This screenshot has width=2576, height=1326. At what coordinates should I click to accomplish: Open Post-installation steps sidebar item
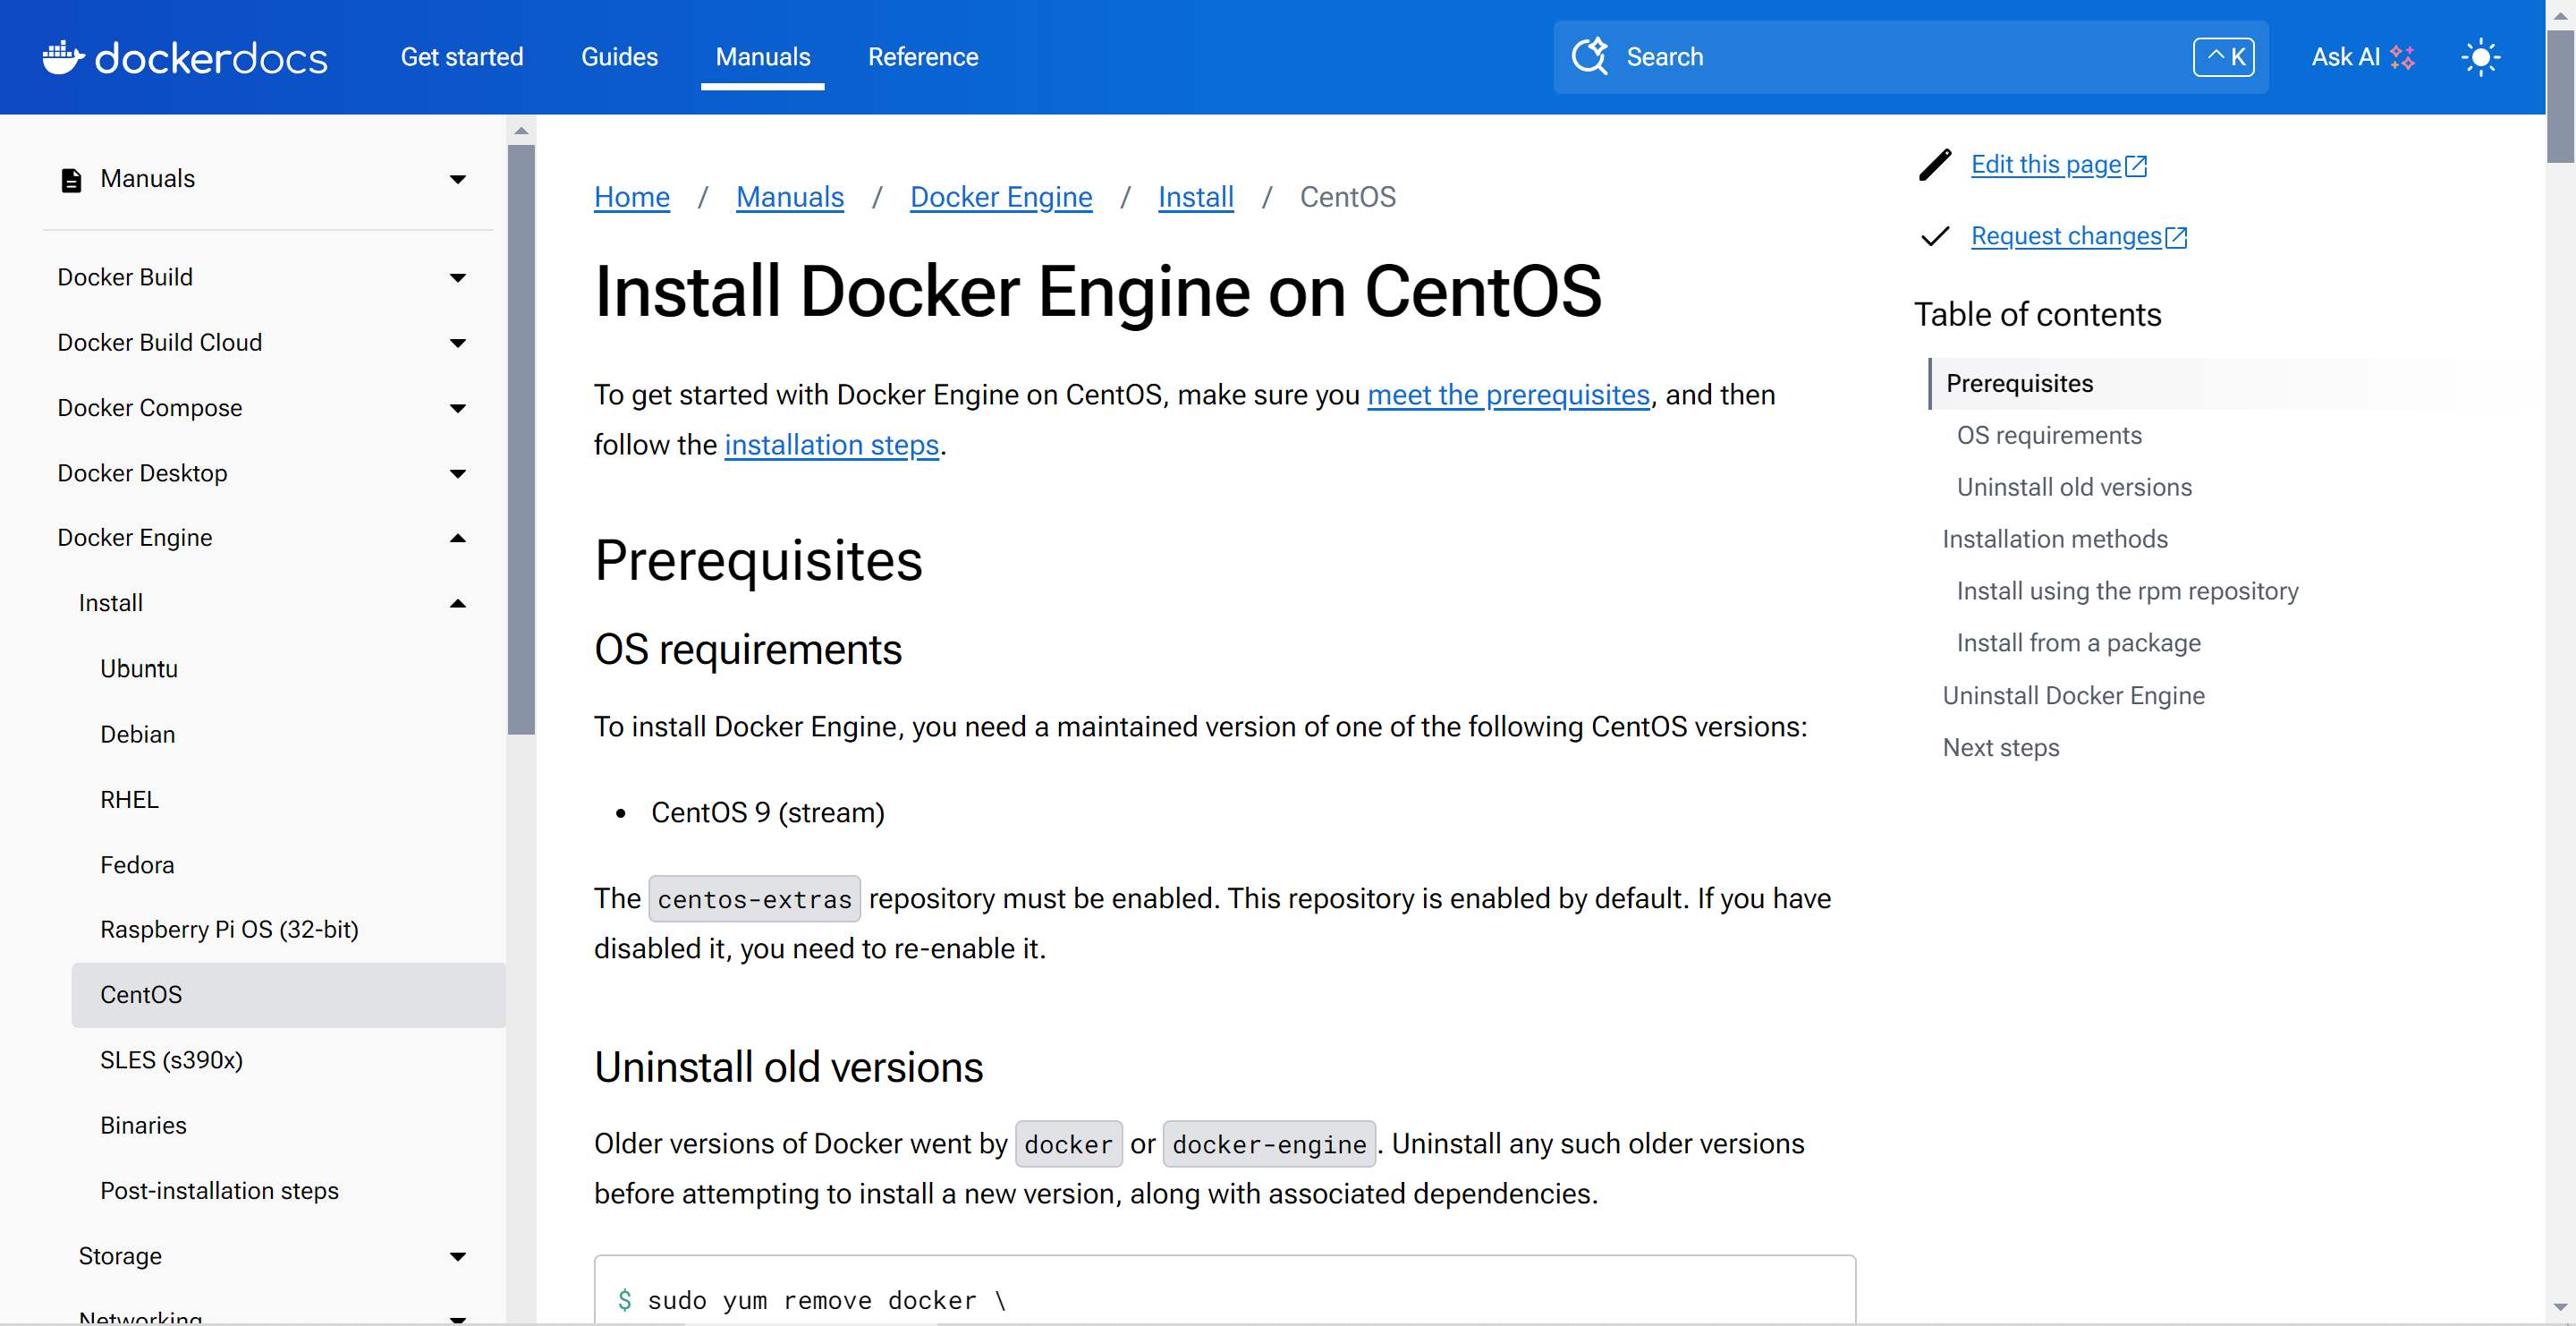coord(219,1191)
